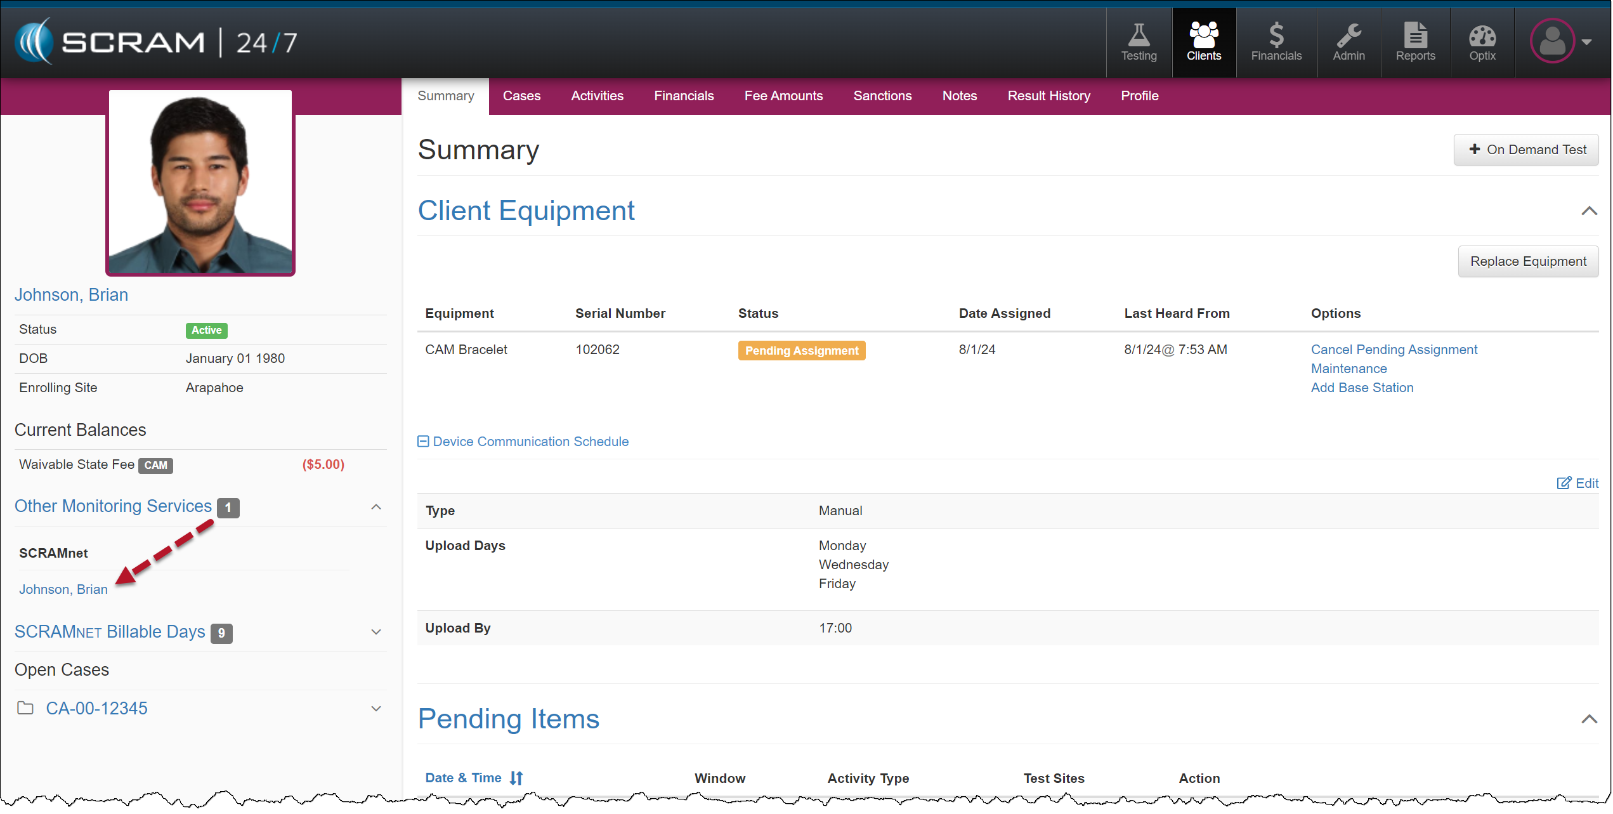Click the user avatar profile icon

click(1552, 41)
